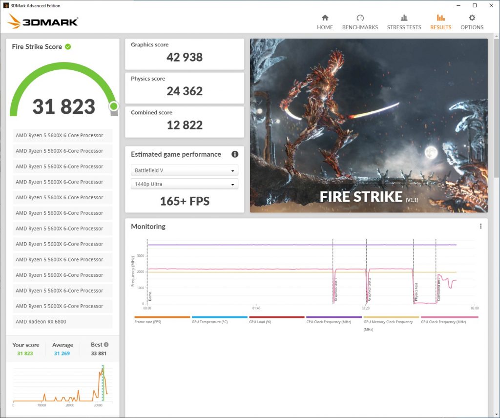Toggle GPU Clock Frequency legend
This screenshot has width=500, height=418.
[x=443, y=322]
